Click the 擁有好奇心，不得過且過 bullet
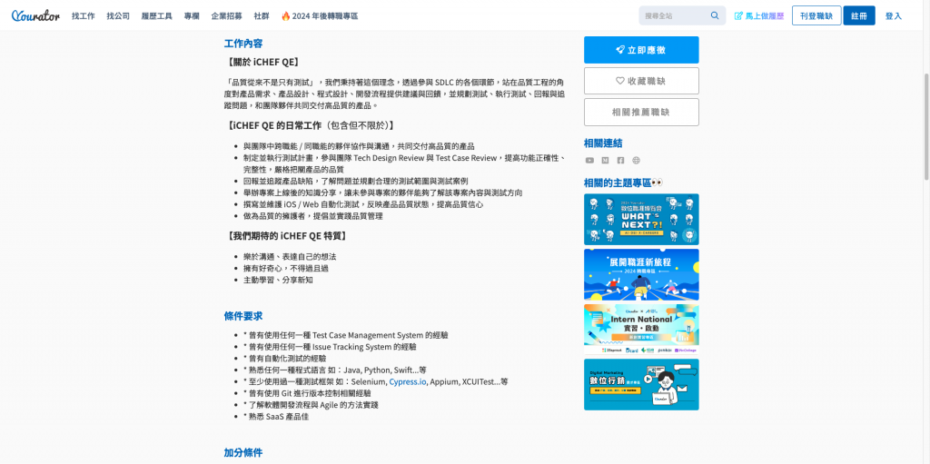 coord(286,268)
